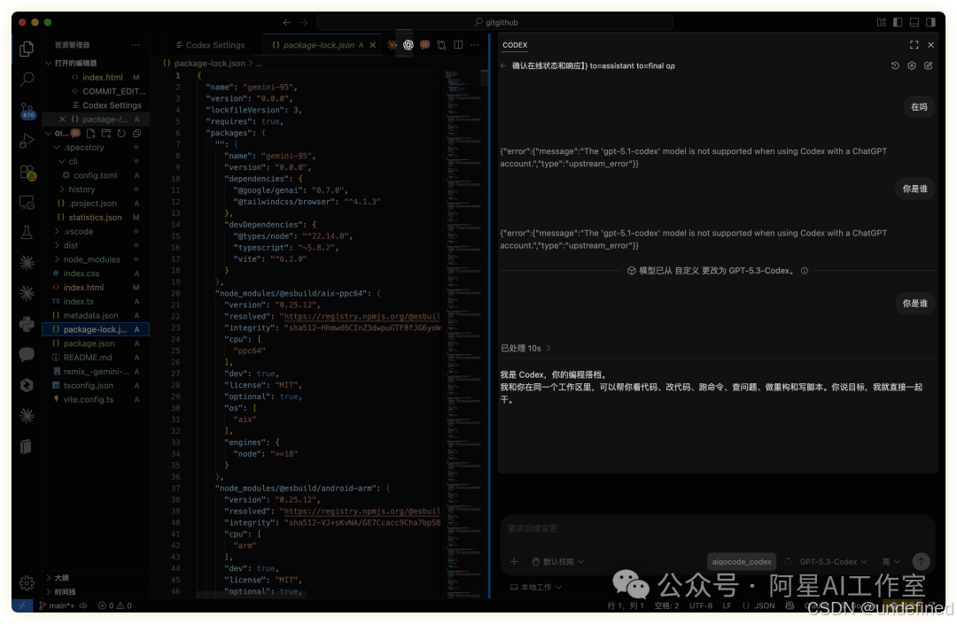Click the orange chat icon in editor toolbar
This screenshot has width=957, height=624.
424,45
